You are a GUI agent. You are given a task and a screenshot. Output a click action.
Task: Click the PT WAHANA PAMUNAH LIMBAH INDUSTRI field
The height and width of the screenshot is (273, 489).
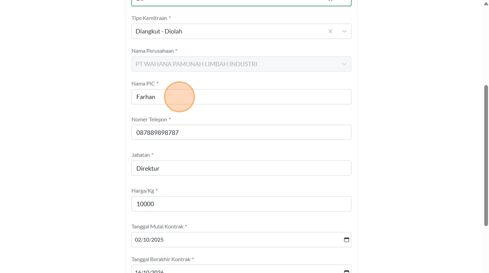pyautogui.click(x=196, y=64)
